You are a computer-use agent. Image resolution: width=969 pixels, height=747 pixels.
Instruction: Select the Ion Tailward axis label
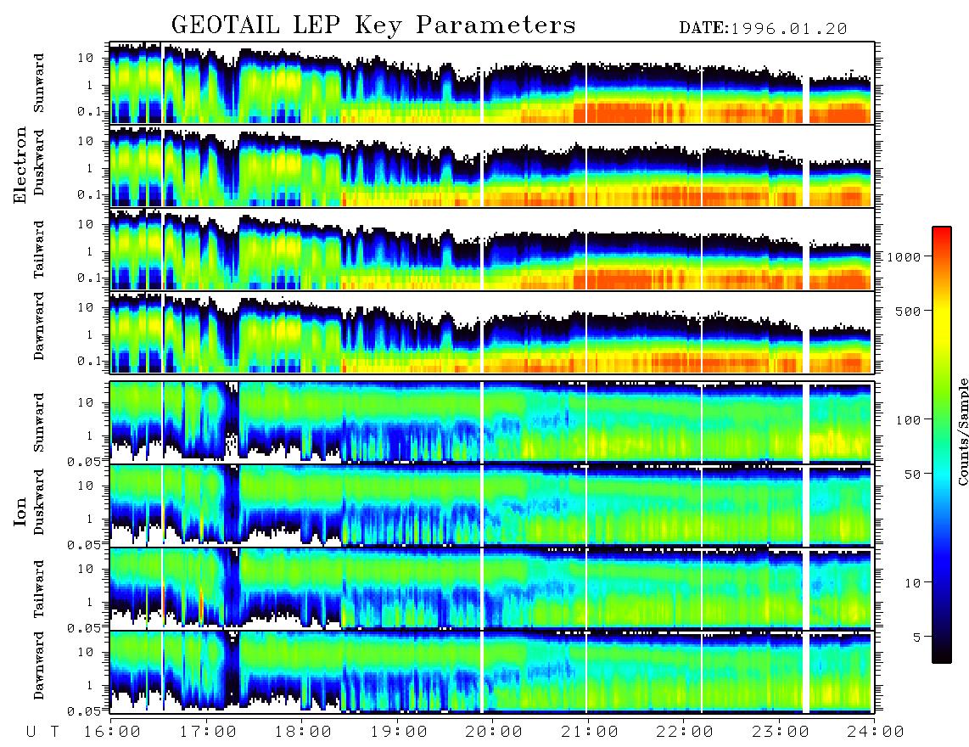39,589
